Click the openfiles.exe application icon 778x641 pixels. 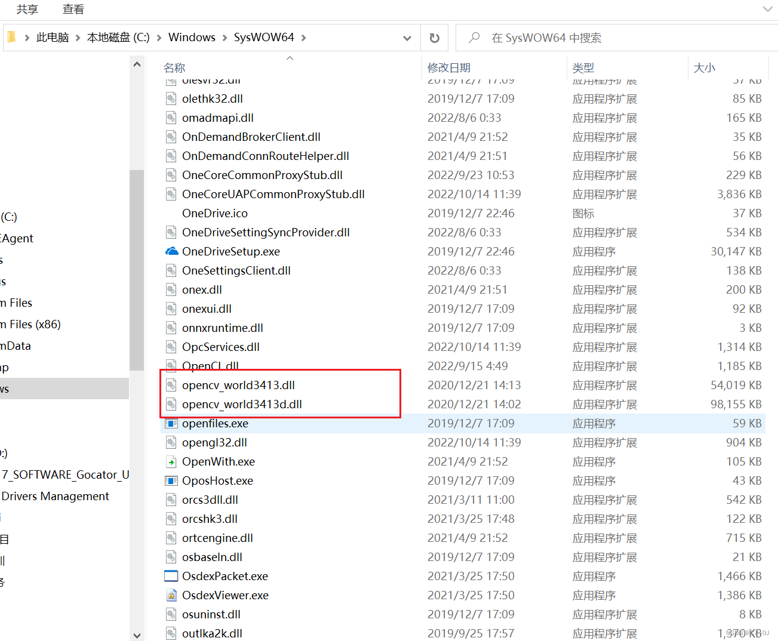(x=171, y=423)
